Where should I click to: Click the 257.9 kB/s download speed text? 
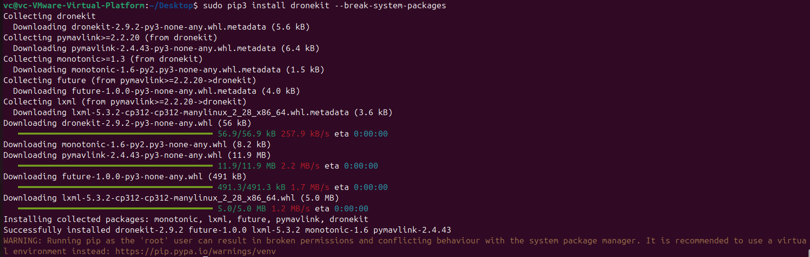tap(305, 134)
